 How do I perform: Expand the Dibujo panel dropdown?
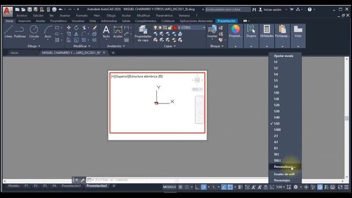click(x=34, y=46)
